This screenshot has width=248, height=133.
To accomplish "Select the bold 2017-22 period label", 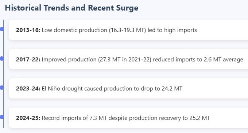I will click(28, 59).
